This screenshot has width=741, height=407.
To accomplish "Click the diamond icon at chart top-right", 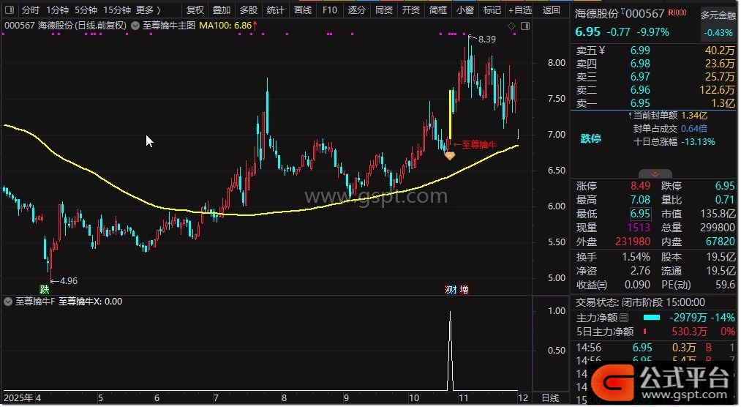I will (x=511, y=26).
